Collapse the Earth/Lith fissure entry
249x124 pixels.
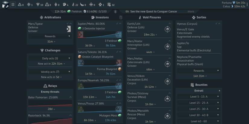pyautogui.click(x=170, y=23)
